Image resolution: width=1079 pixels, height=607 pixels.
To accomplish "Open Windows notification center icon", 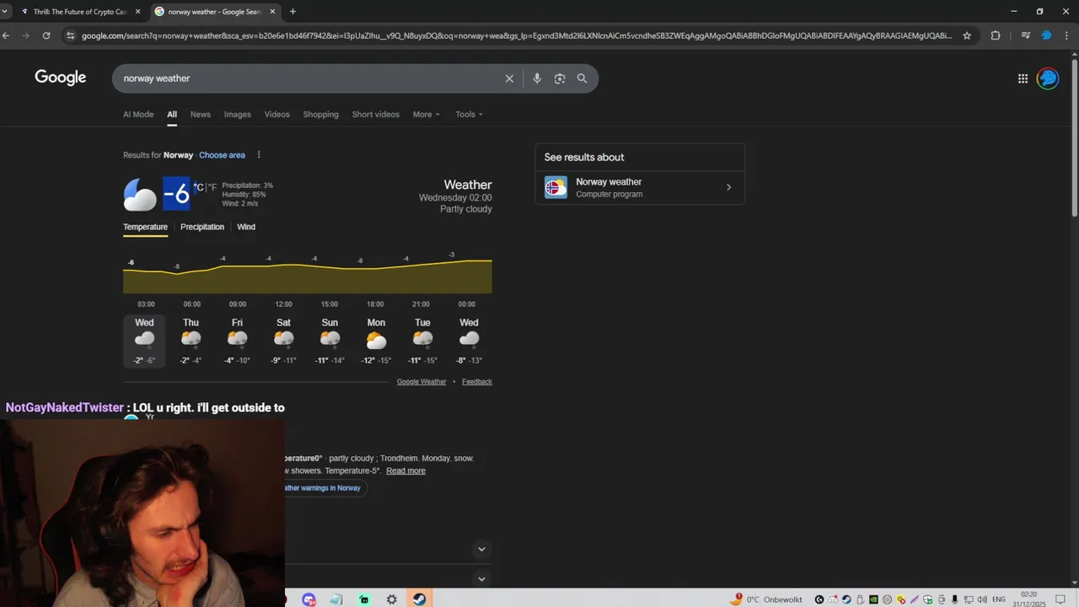I will pyautogui.click(x=1060, y=599).
